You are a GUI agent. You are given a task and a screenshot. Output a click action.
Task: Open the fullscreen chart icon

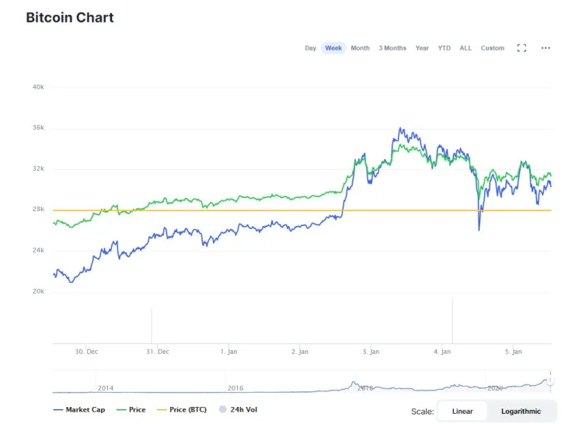[521, 48]
